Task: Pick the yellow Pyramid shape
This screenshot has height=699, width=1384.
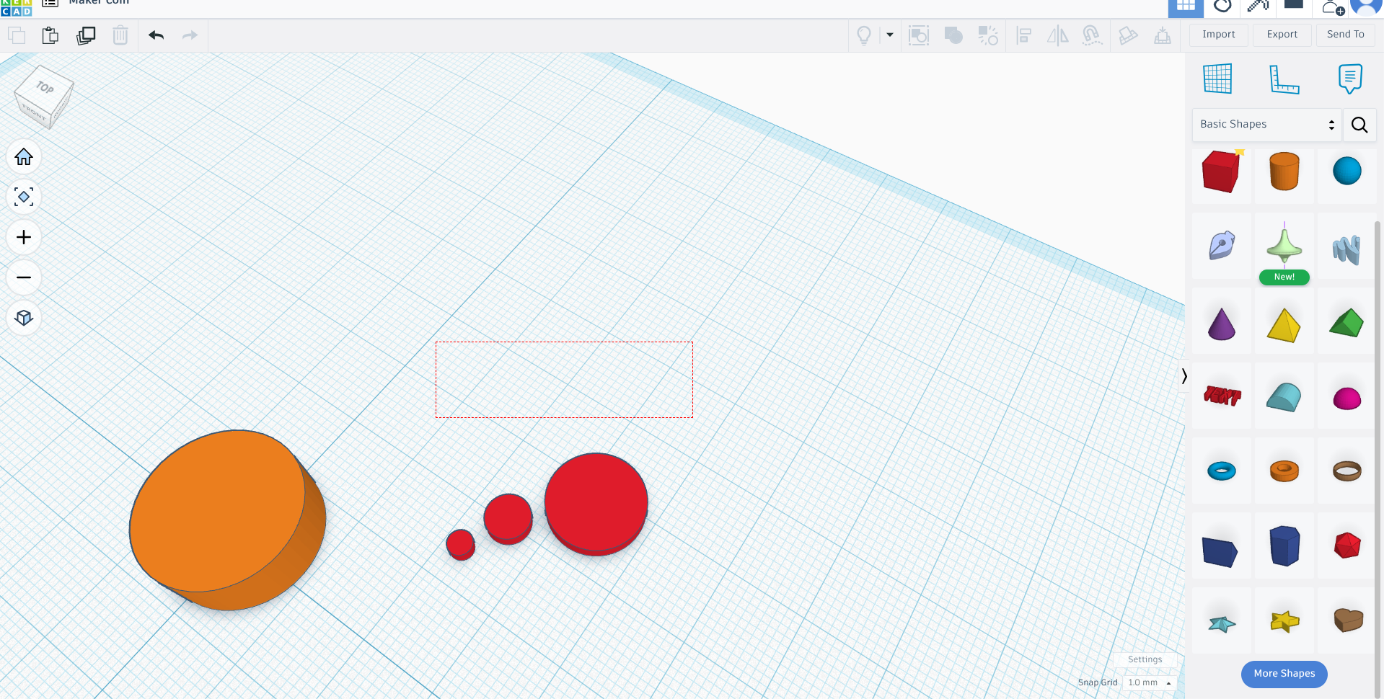Action: click(1284, 324)
